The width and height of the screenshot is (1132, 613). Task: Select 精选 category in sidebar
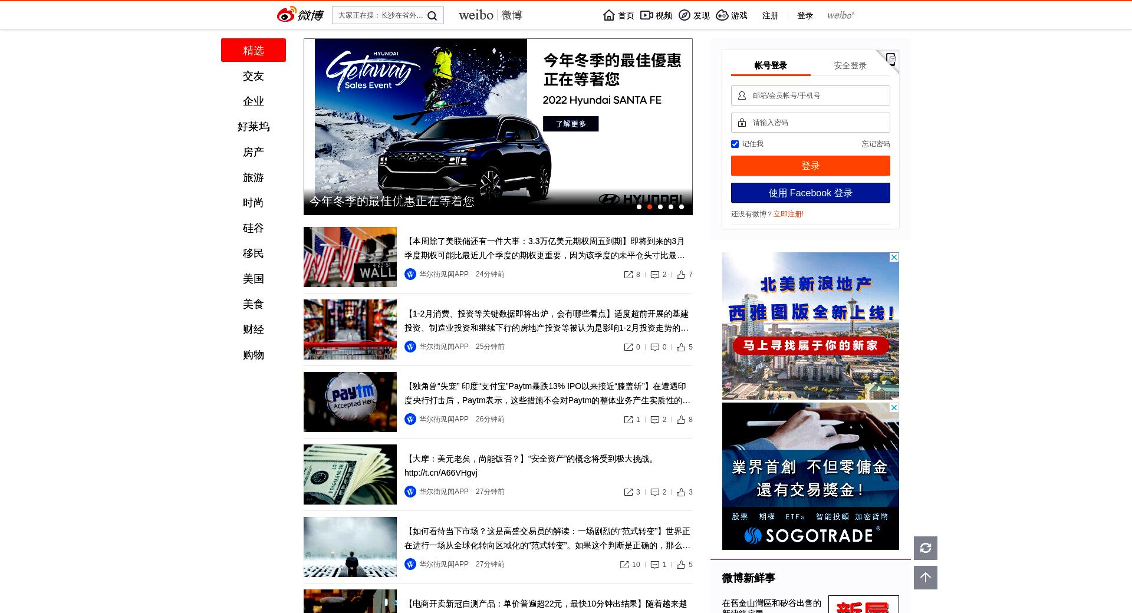pyautogui.click(x=254, y=50)
